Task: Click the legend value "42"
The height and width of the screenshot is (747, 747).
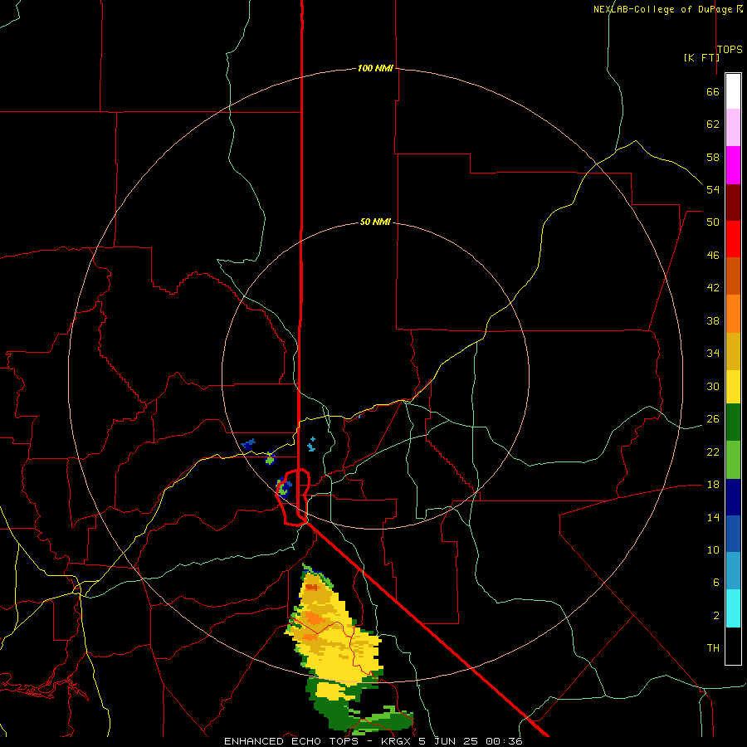Action: click(x=713, y=288)
